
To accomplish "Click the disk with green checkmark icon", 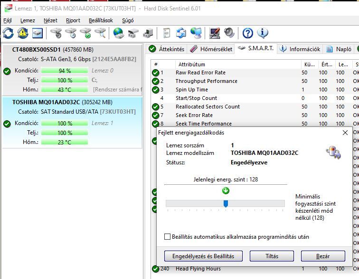I will click(x=85, y=33).
